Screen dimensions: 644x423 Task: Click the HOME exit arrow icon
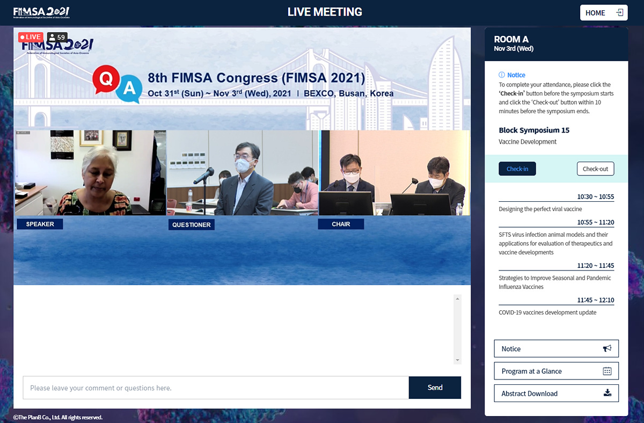pos(620,13)
